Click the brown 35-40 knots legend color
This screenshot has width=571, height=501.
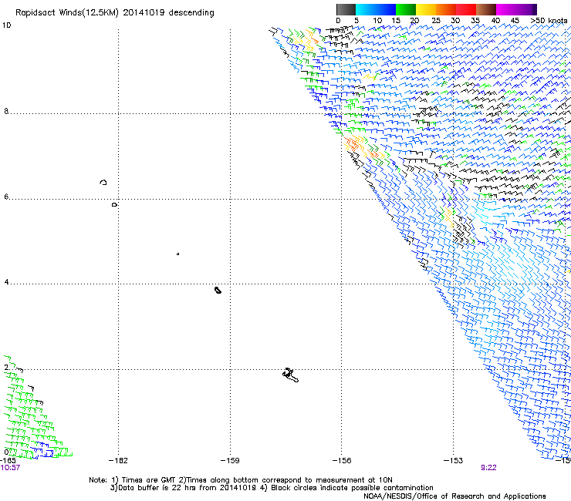486,9
